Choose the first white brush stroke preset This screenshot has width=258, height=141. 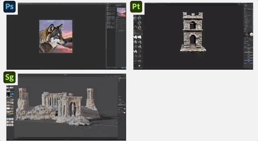click(135, 37)
